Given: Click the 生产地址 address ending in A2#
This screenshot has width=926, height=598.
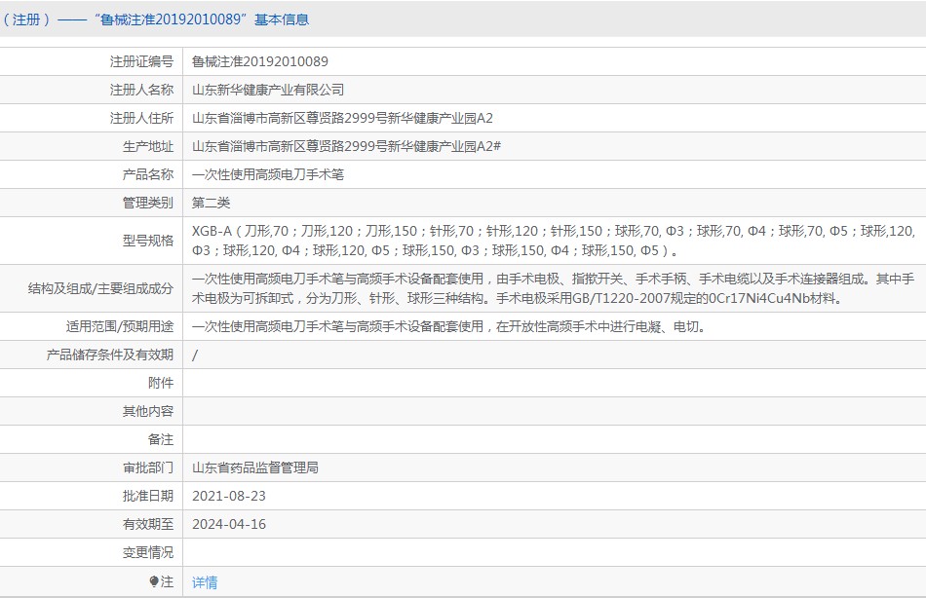Looking at the screenshot, I should pos(346,146).
